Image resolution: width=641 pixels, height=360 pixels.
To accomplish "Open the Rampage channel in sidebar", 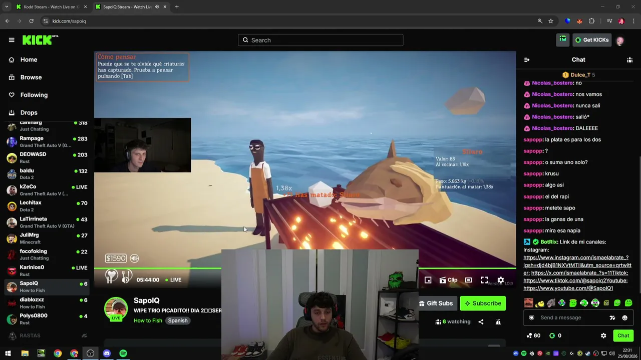I will (47, 141).
